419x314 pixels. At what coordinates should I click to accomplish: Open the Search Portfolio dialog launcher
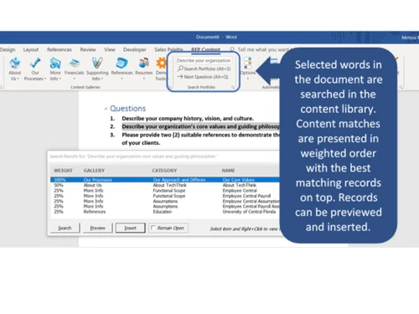(x=233, y=87)
